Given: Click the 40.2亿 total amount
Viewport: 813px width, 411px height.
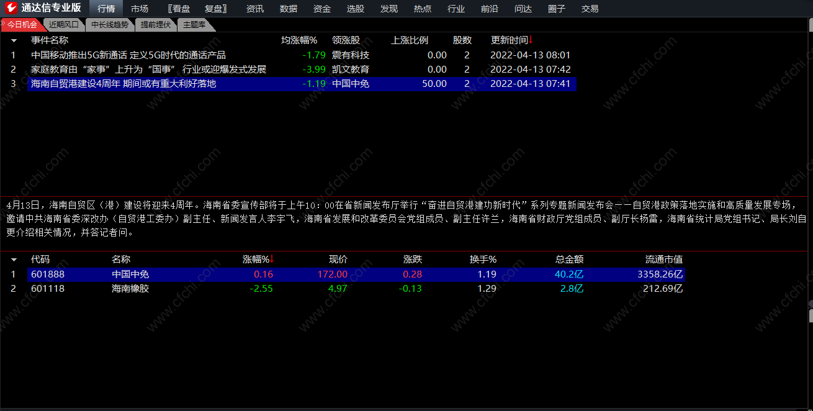Looking at the screenshot, I should point(569,274).
